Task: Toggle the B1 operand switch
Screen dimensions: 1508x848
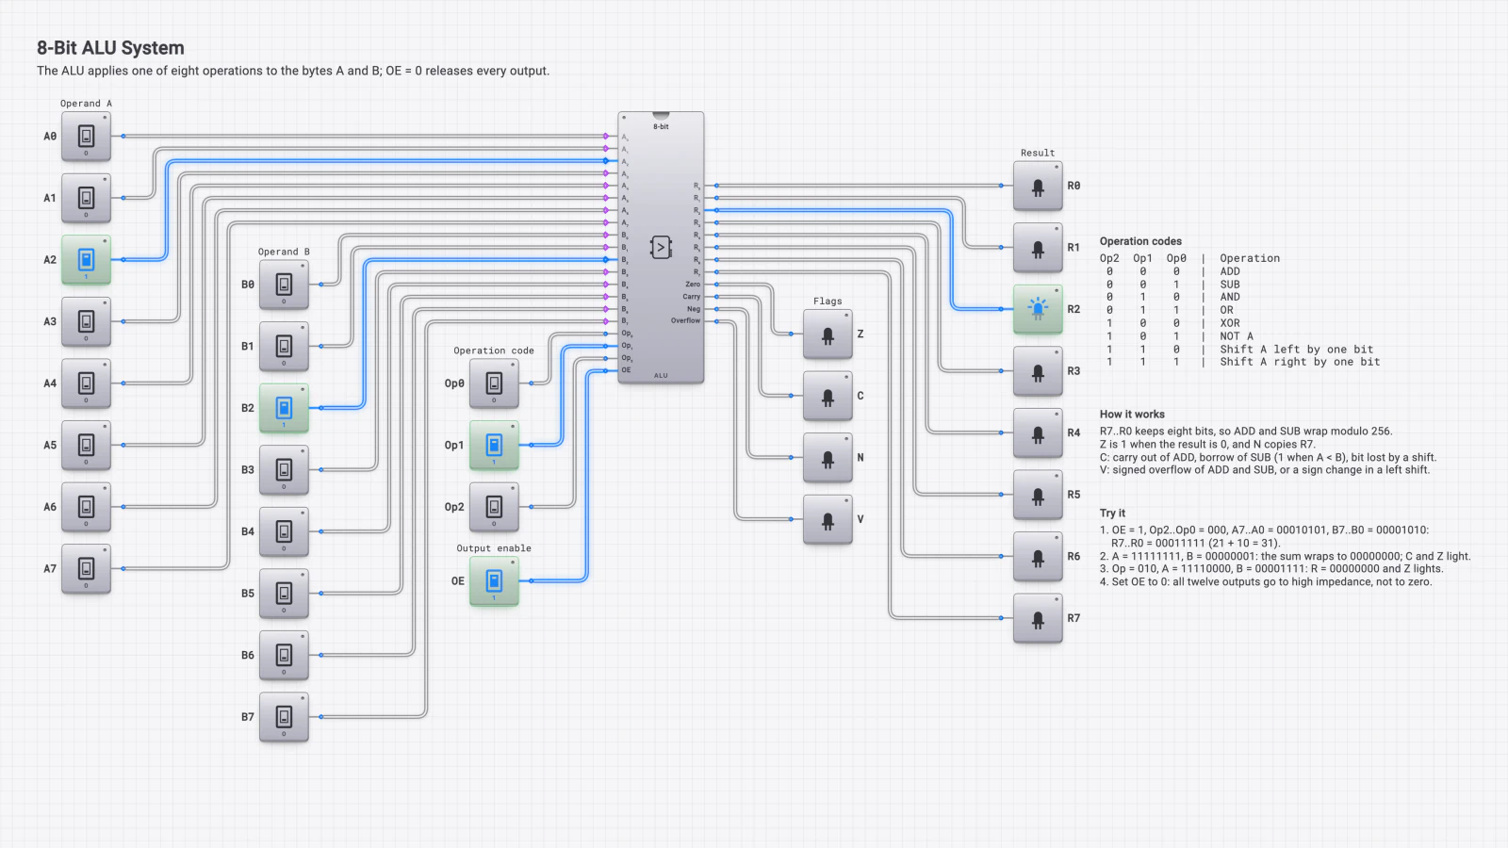Action: tap(284, 347)
